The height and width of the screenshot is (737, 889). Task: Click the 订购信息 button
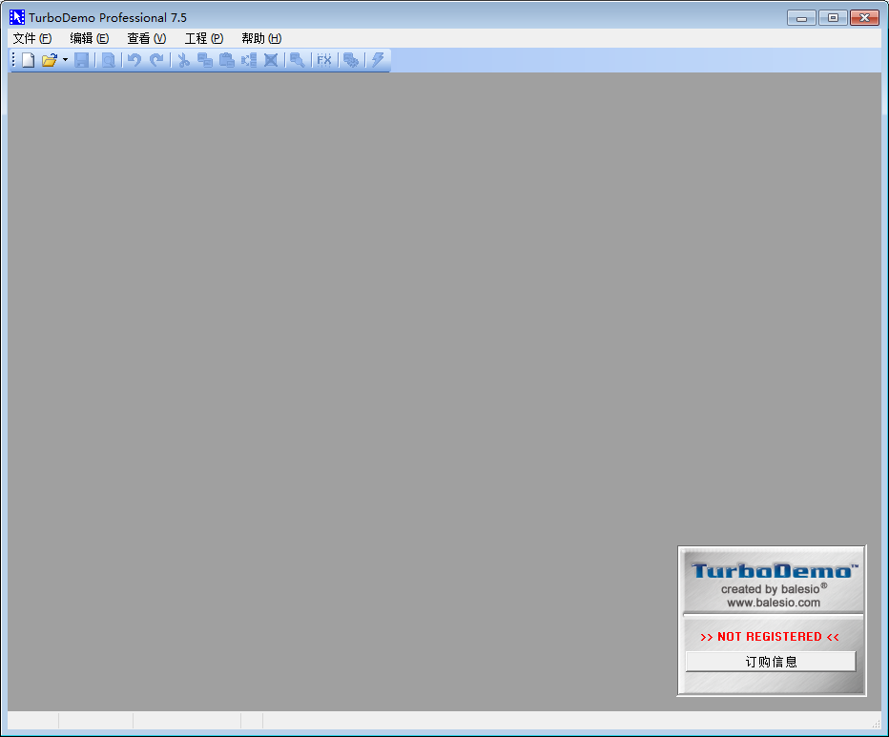click(771, 662)
